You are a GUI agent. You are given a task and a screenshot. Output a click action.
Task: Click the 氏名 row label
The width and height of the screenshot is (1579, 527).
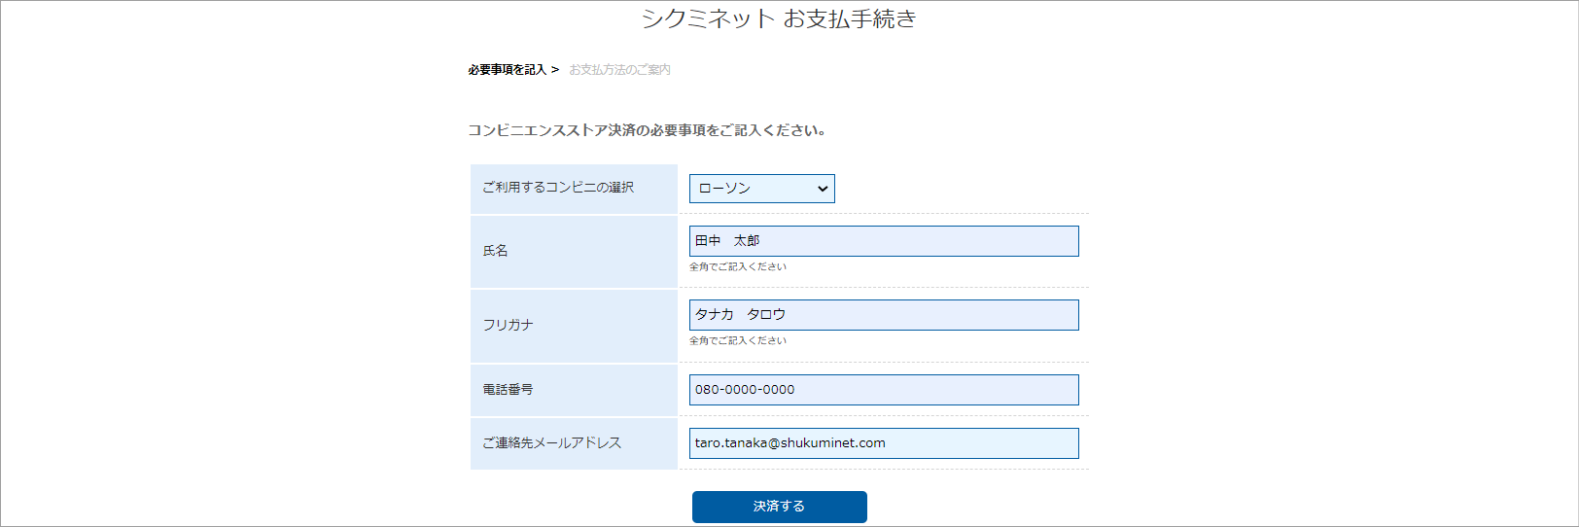[496, 251]
